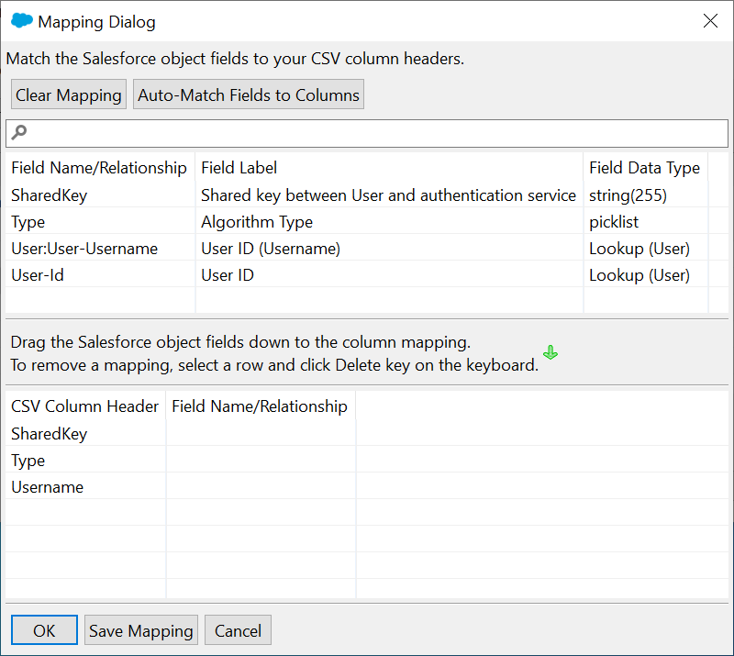Click the Salesforce cloud logo icon
734x656 pixels.
pos(22,21)
